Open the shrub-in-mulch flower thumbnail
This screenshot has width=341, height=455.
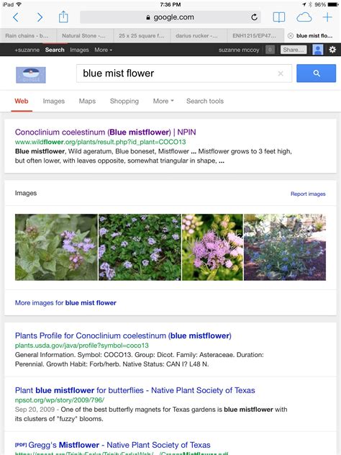click(285, 247)
